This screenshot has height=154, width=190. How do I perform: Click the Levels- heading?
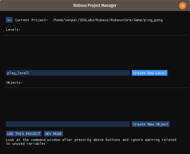[x=13, y=29]
